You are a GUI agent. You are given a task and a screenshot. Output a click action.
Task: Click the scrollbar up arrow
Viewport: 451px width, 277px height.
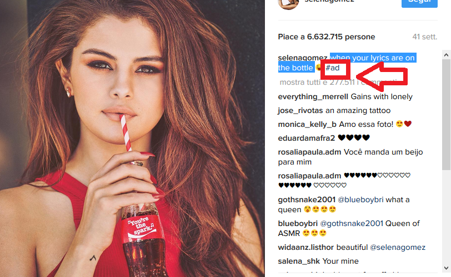(x=447, y=55)
